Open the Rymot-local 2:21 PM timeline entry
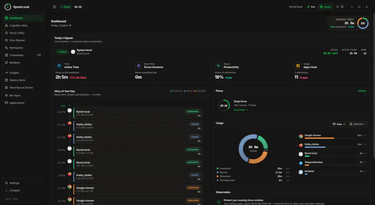The height and width of the screenshot is (205, 375). tap(138, 113)
